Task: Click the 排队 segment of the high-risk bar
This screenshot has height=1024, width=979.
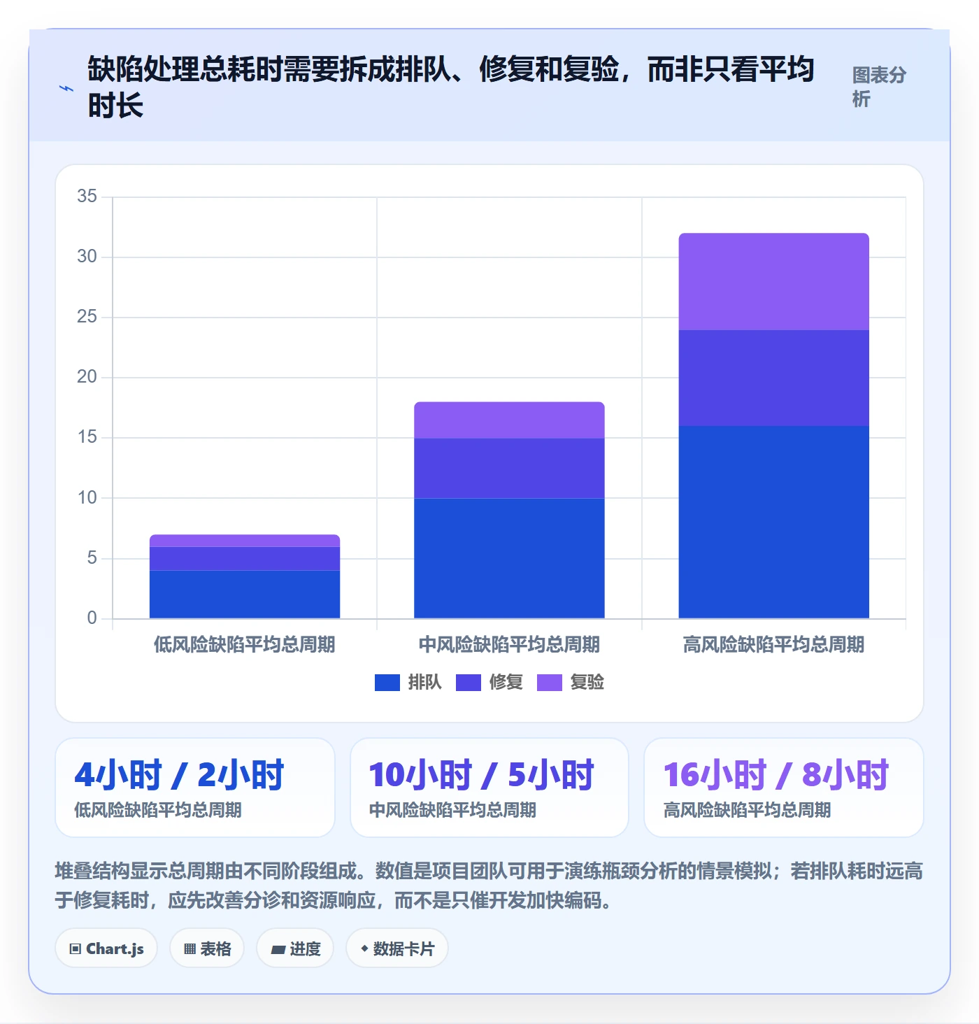Action: coord(773,522)
